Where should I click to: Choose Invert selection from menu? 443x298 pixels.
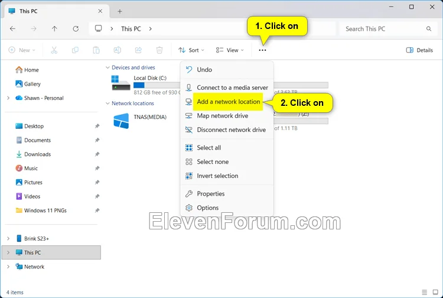[x=227, y=176]
